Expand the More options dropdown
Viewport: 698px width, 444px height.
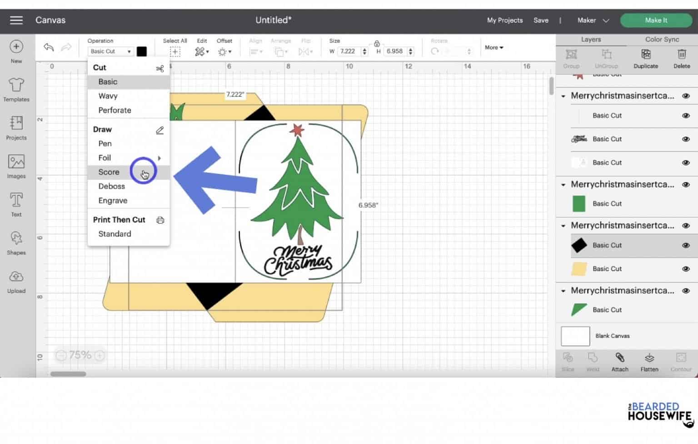pos(494,47)
